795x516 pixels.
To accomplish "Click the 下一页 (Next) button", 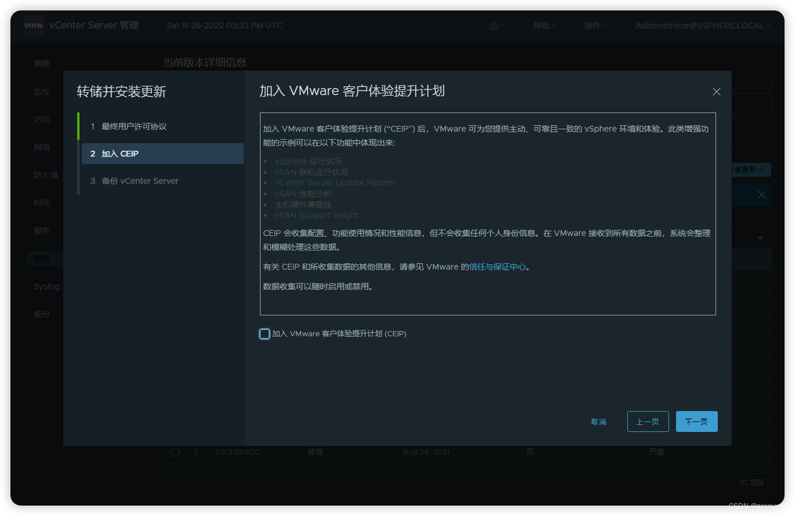I will click(696, 421).
